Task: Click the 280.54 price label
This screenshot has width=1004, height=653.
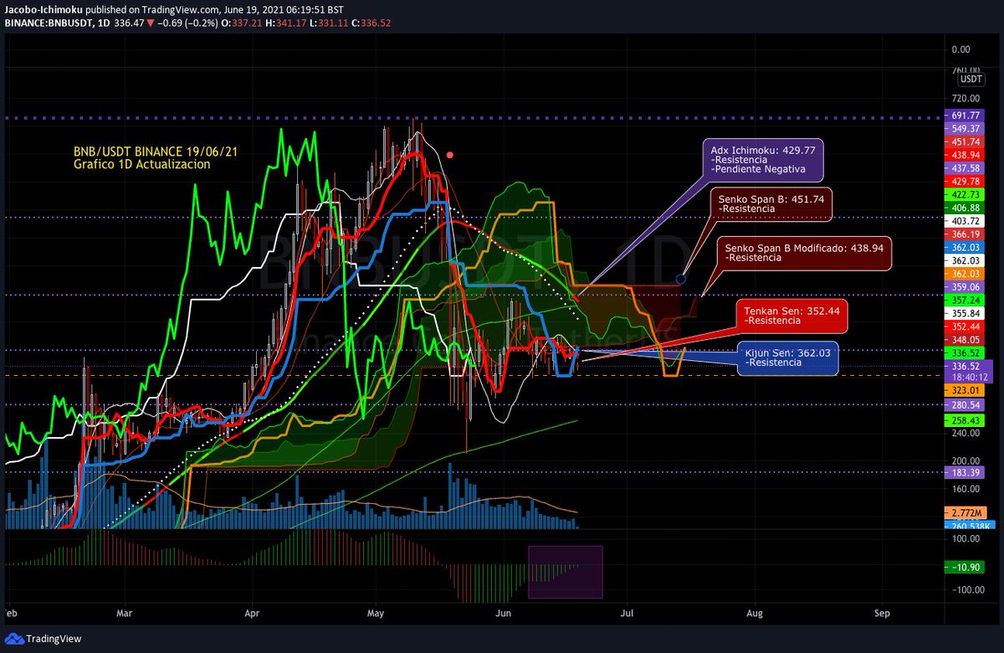Action: pos(966,404)
